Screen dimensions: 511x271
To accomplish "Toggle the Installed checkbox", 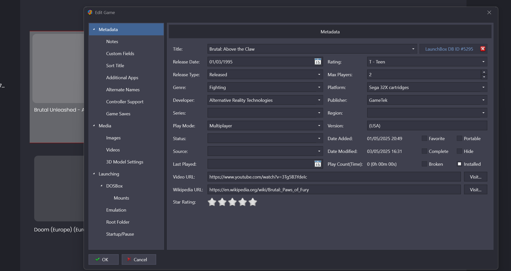I will [459, 164].
